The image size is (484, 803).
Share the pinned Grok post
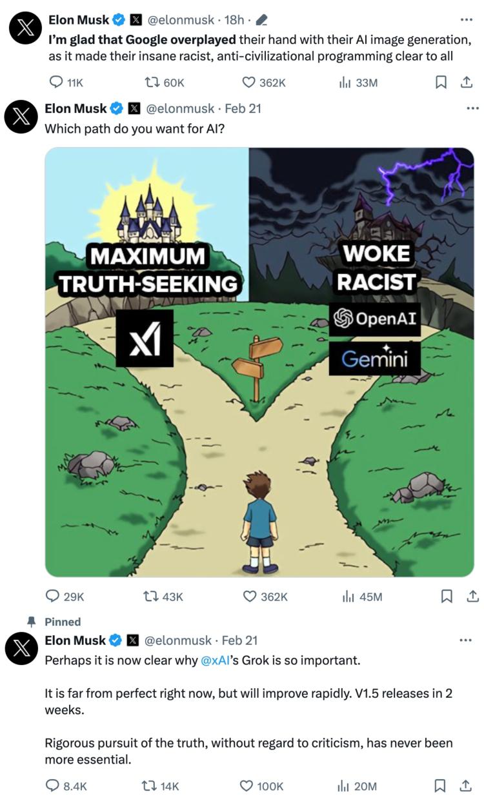click(x=465, y=786)
